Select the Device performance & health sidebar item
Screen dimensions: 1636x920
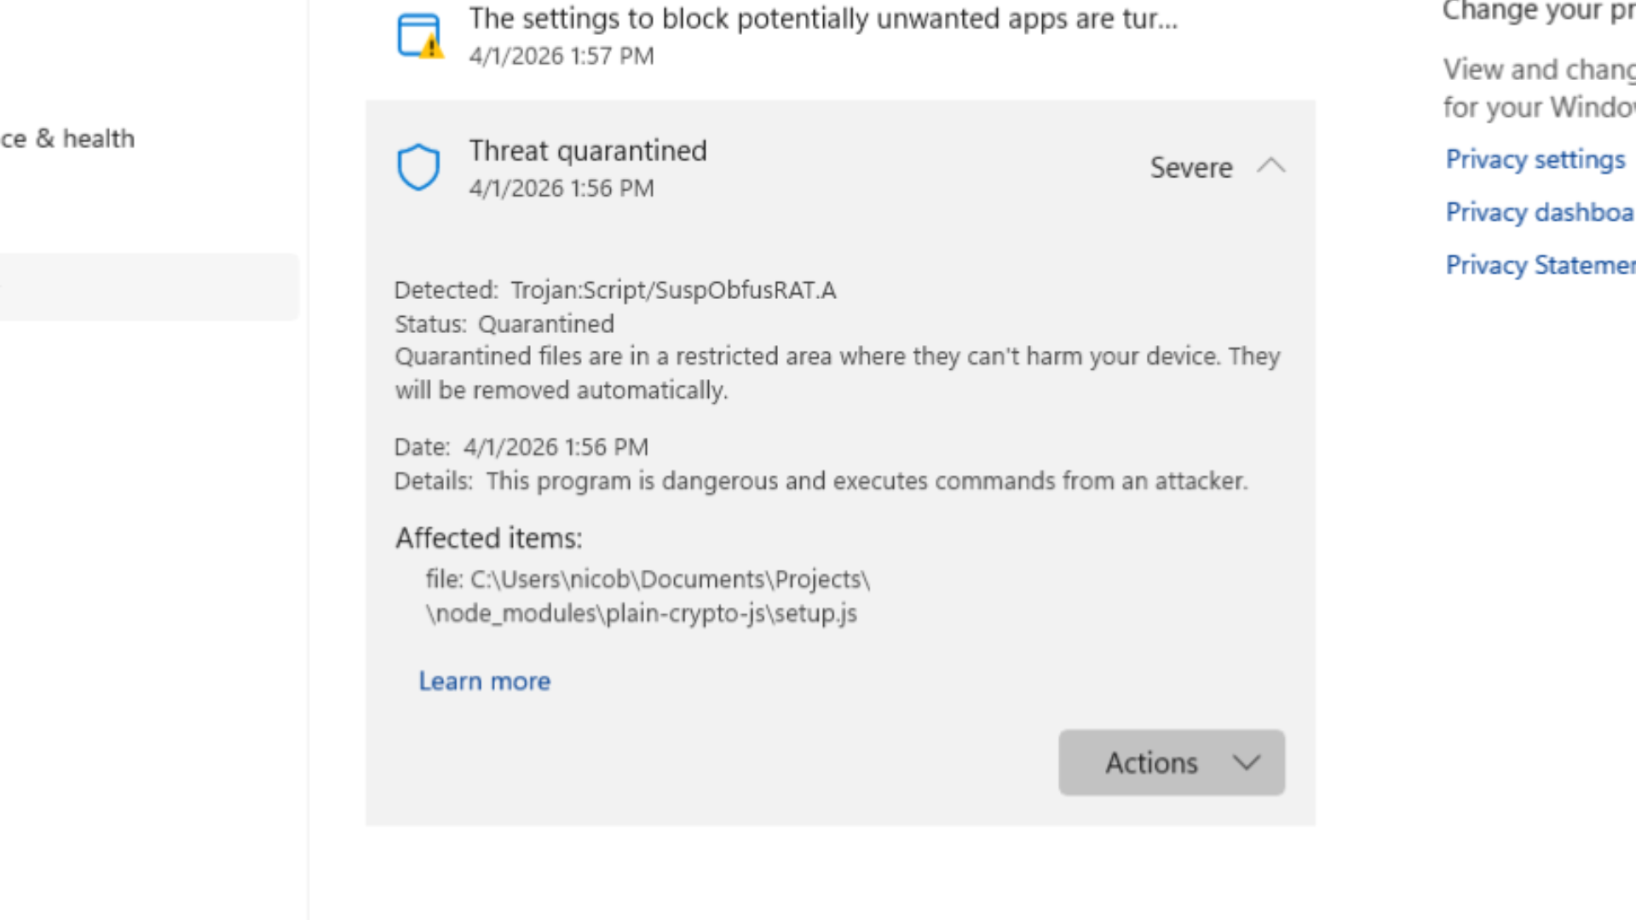pyautogui.click(x=68, y=138)
